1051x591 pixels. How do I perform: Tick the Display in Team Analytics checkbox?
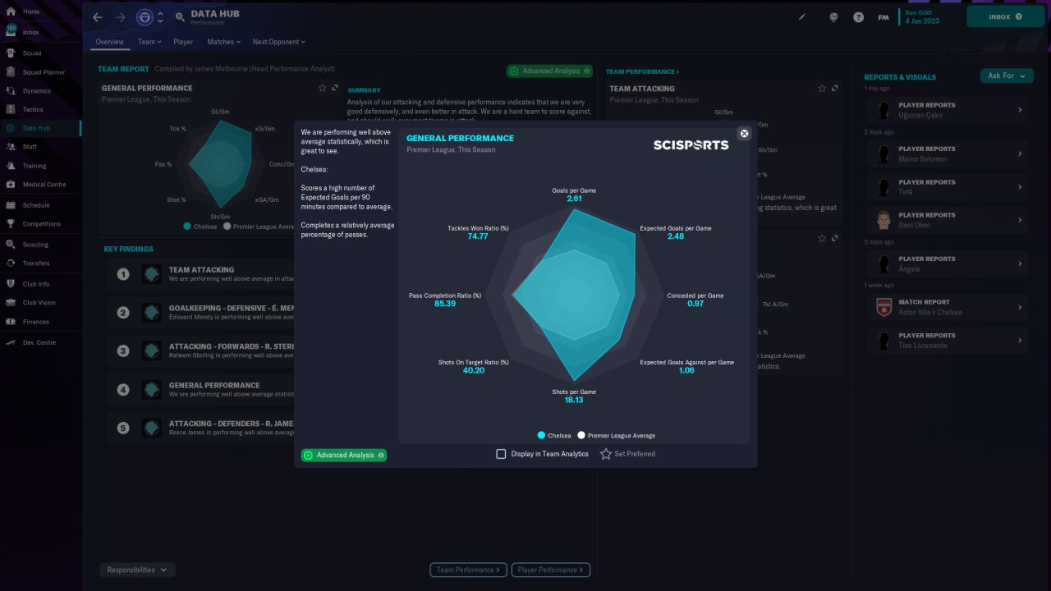point(501,454)
